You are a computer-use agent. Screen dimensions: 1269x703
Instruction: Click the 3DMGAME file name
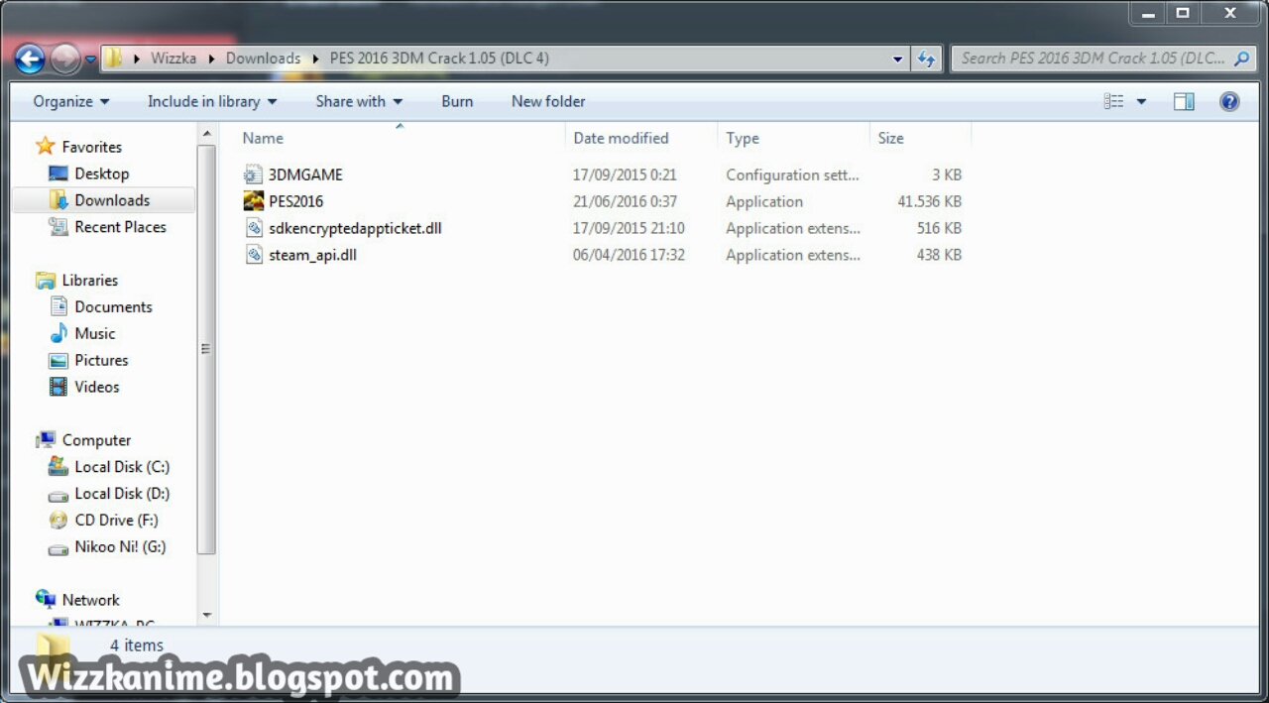(x=305, y=175)
